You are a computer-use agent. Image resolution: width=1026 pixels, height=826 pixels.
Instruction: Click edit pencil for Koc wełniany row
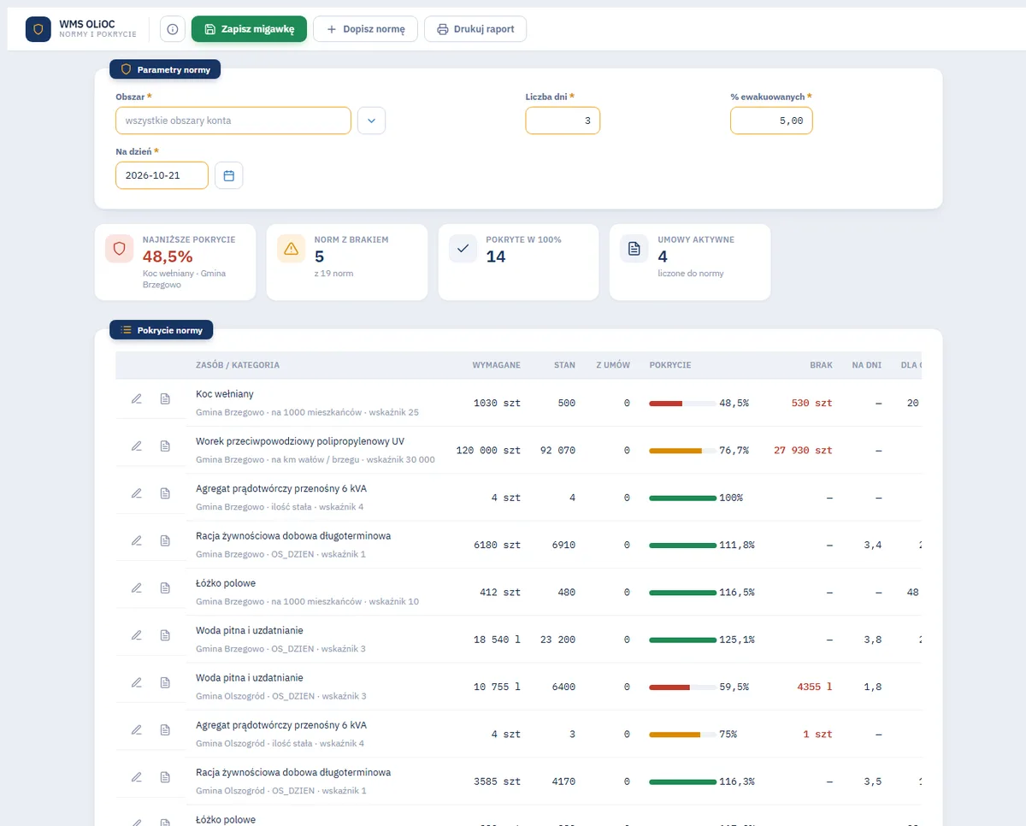pos(136,399)
